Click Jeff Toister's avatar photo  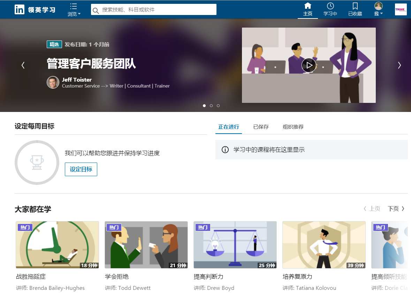53,82
